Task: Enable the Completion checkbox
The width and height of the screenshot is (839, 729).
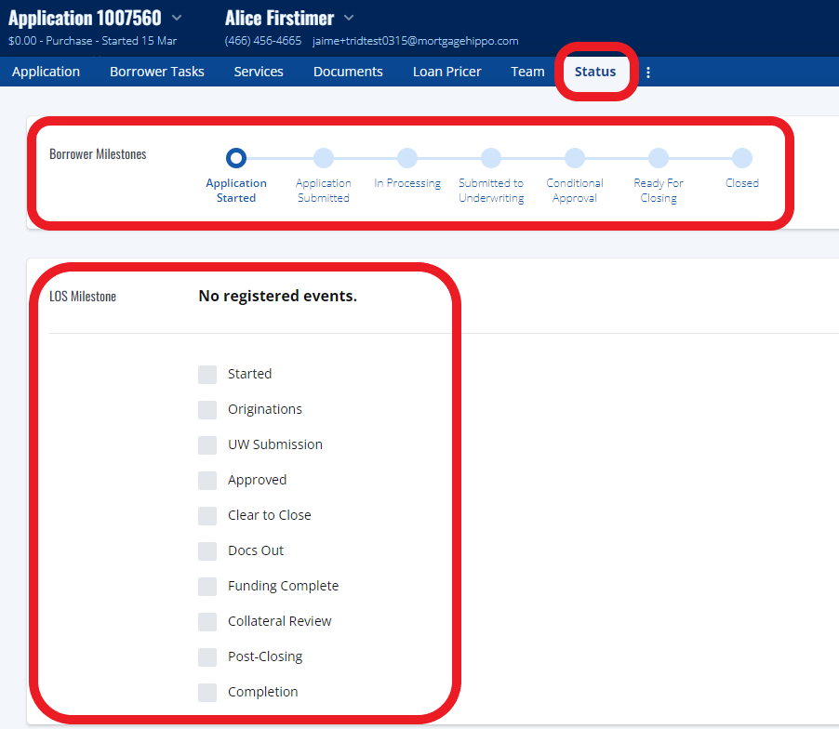Action: pyautogui.click(x=207, y=692)
